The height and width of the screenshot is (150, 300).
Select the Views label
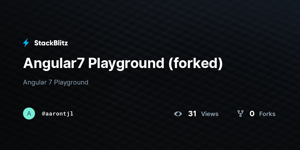pos(210,114)
